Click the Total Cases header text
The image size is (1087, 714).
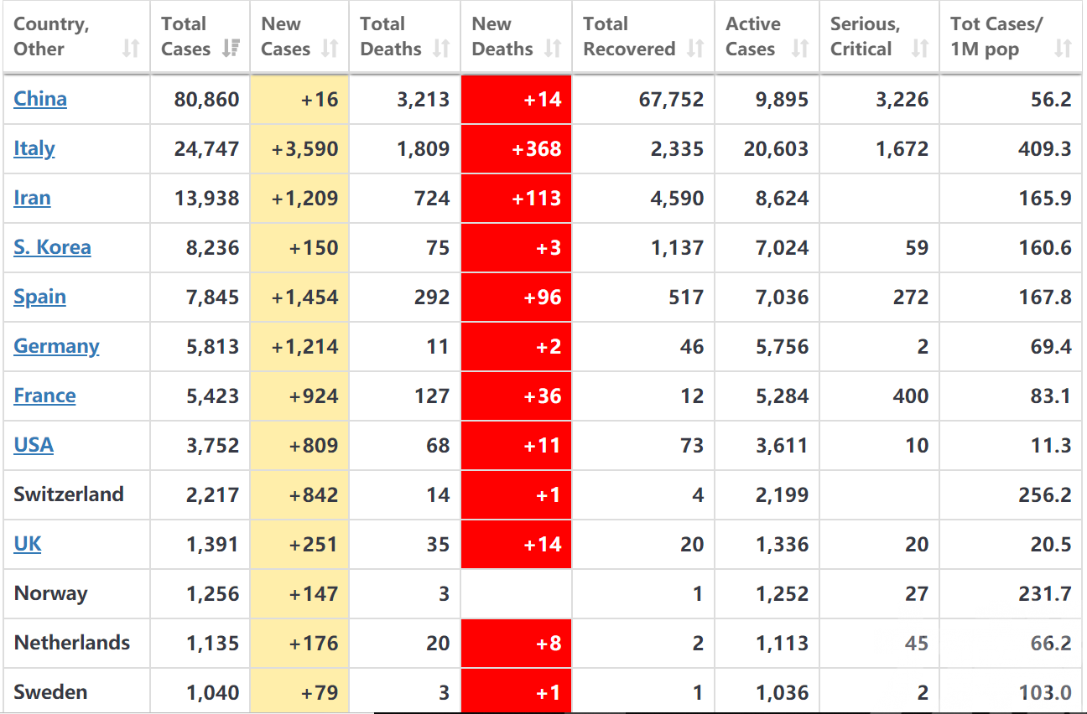pos(186,36)
